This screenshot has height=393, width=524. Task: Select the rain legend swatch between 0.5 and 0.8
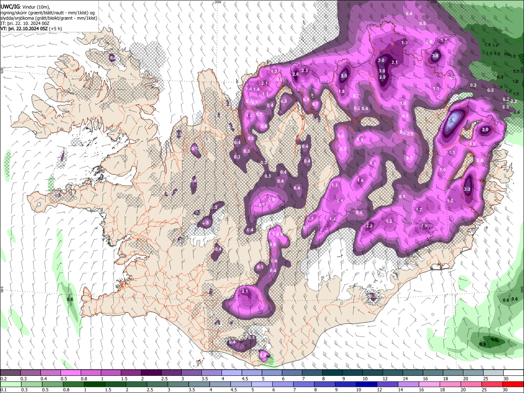pyautogui.click(x=52, y=384)
